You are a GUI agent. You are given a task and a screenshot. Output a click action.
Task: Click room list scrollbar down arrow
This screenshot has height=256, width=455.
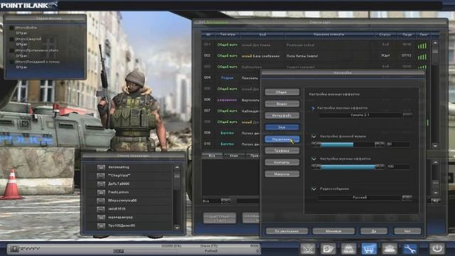(x=434, y=146)
